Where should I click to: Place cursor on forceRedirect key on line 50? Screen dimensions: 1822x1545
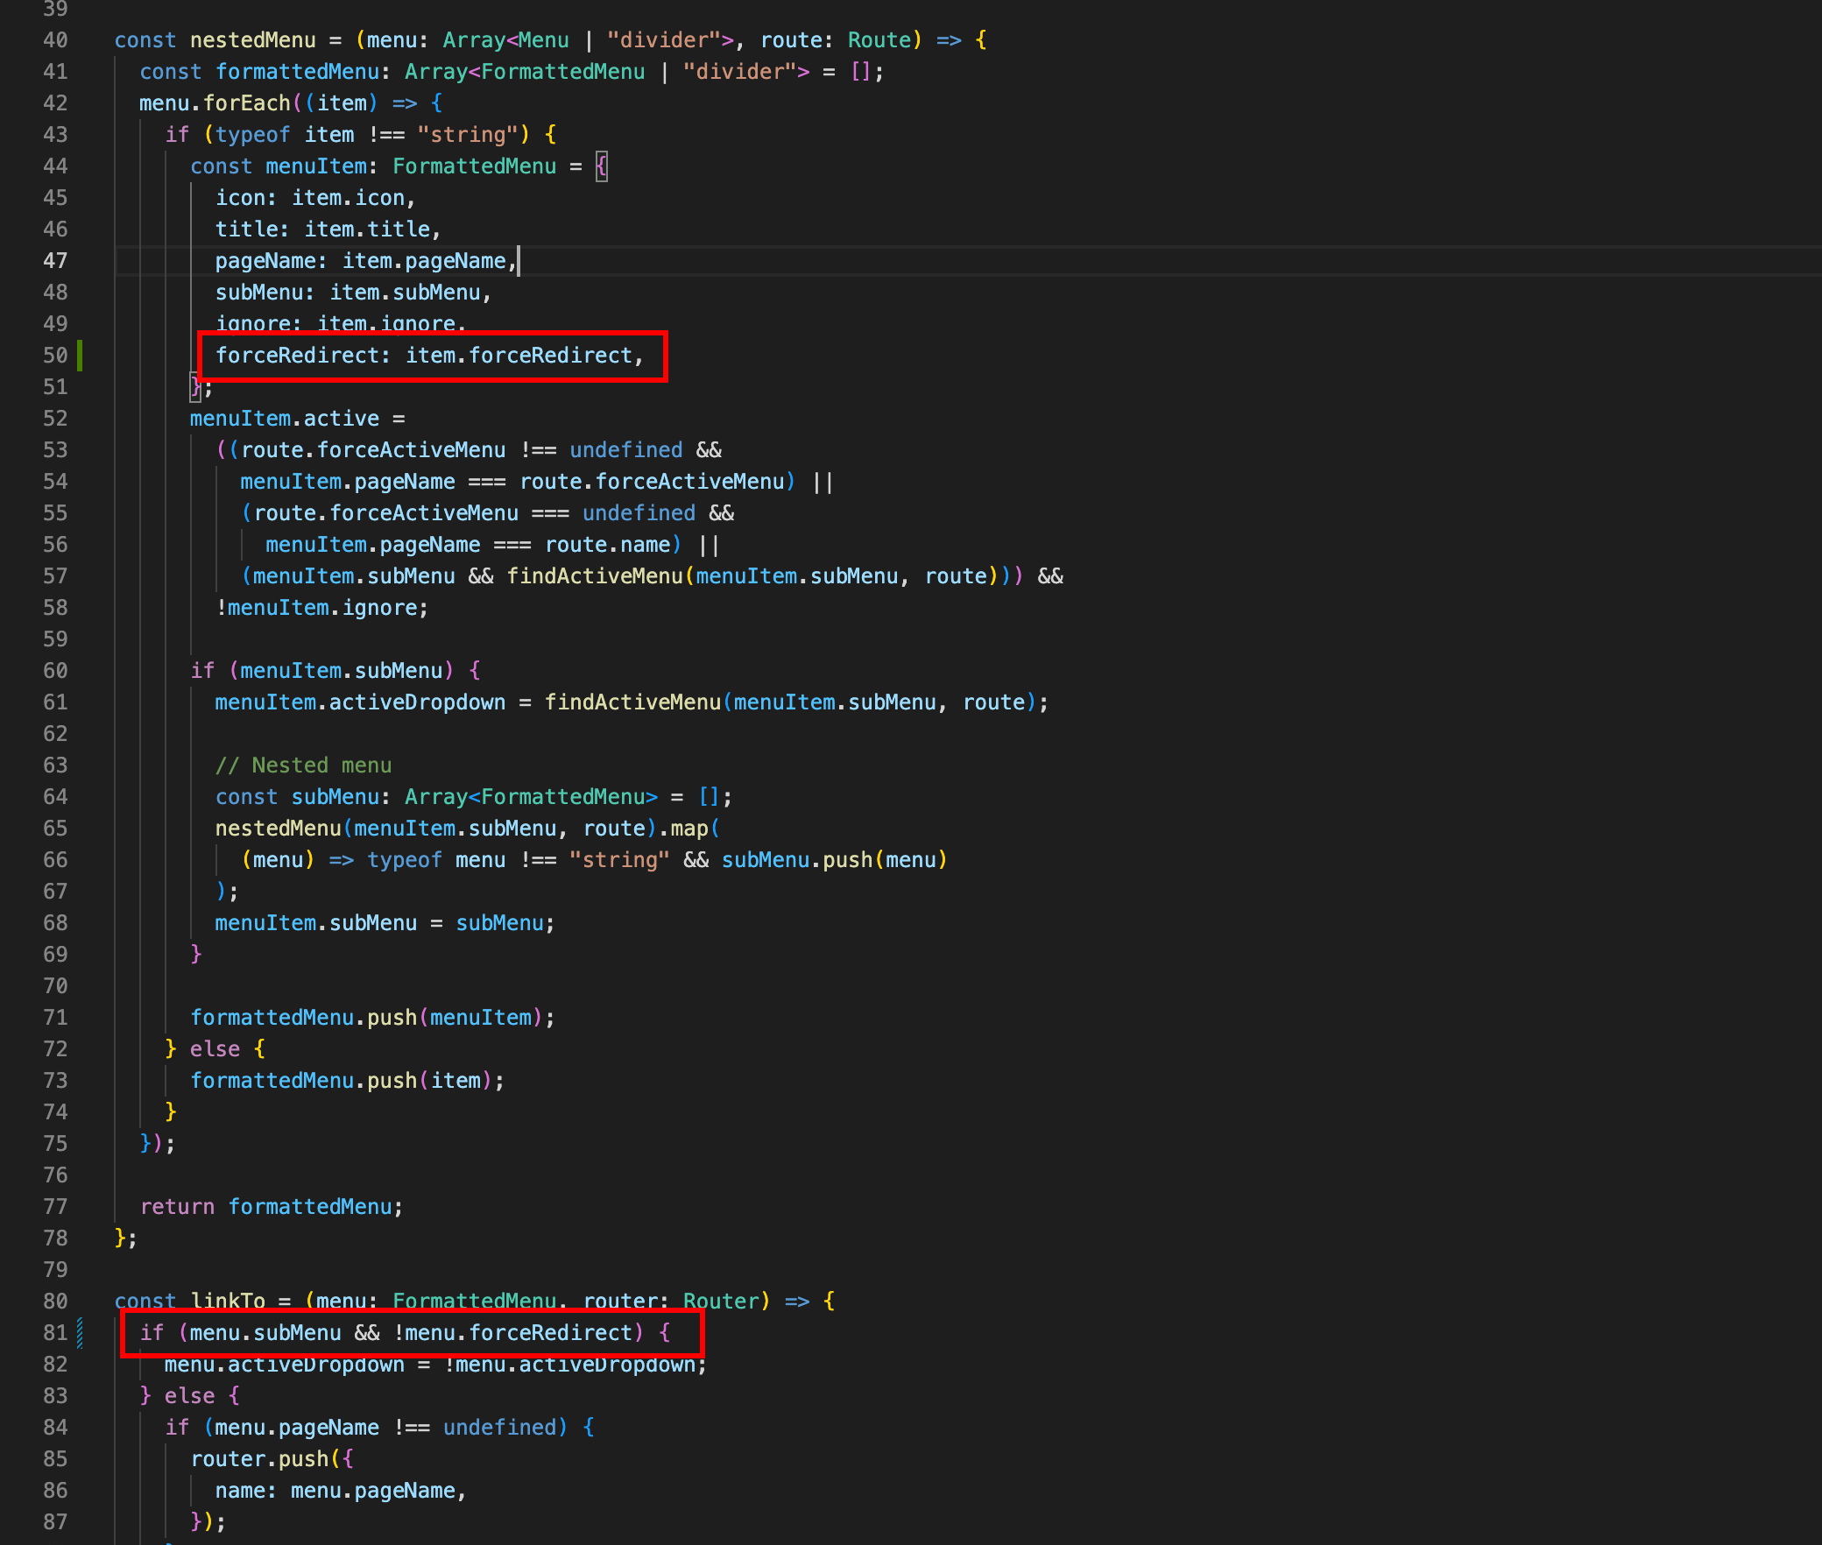point(297,356)
